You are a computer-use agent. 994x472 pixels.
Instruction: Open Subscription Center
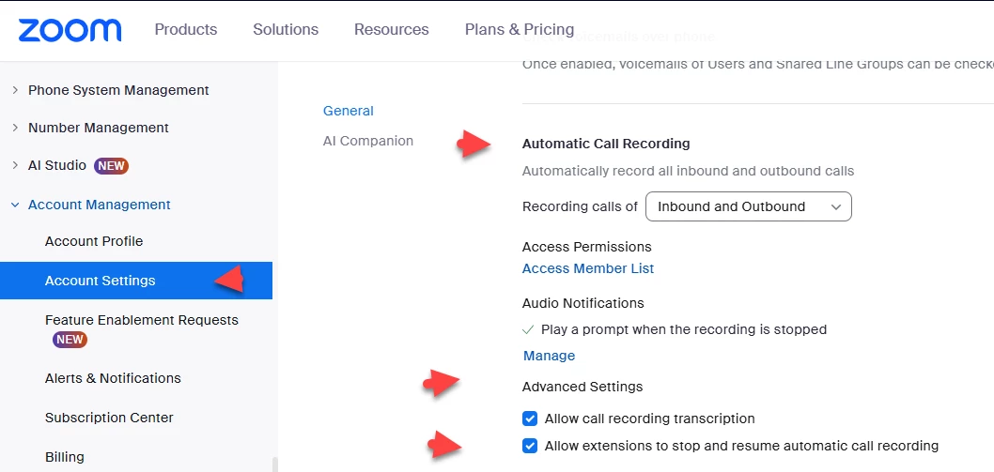[109, 418]
